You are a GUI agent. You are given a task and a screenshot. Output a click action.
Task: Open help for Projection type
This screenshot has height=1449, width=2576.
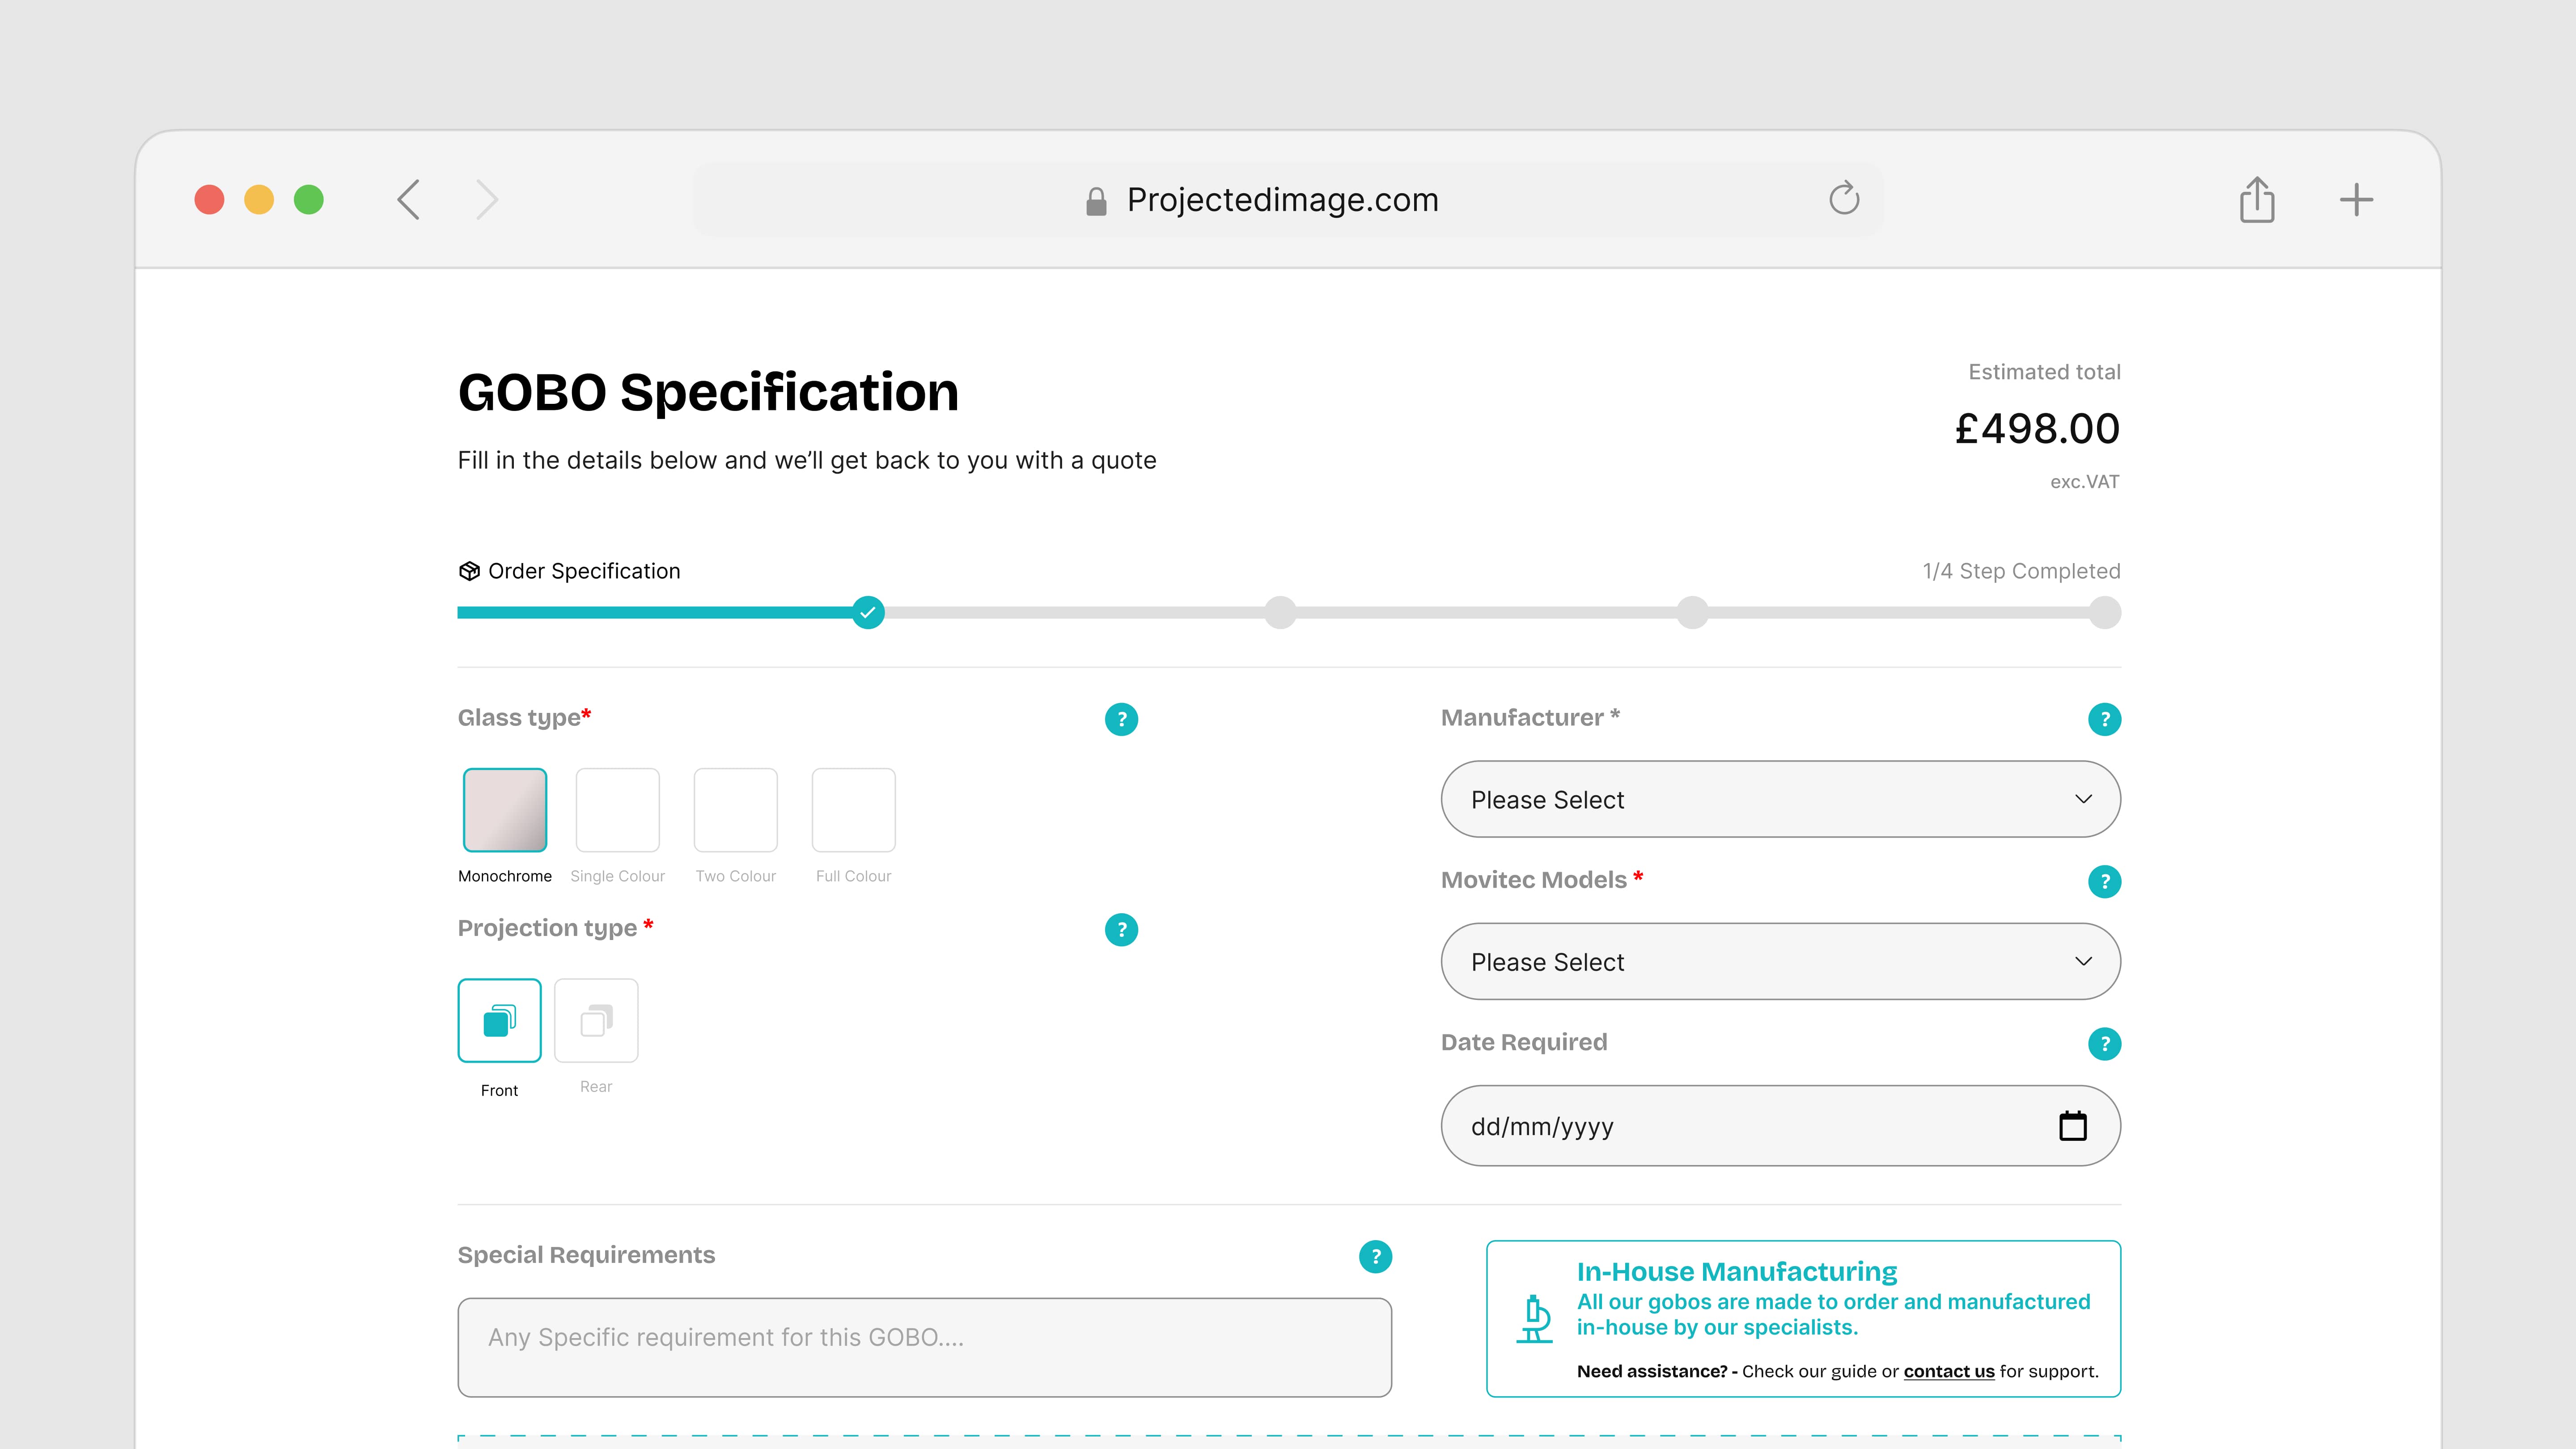(x=1121, y=930)
